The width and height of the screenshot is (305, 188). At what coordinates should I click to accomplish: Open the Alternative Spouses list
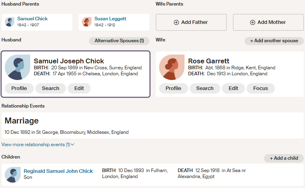click(119, 41)
